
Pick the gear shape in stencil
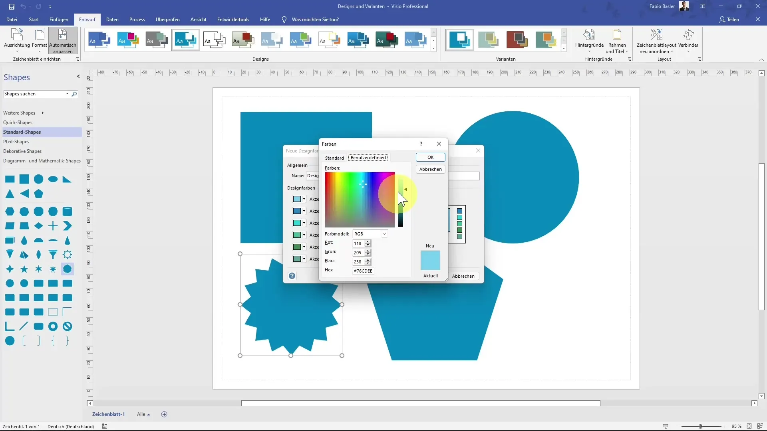pyautogui.click(x=68, y=255)
